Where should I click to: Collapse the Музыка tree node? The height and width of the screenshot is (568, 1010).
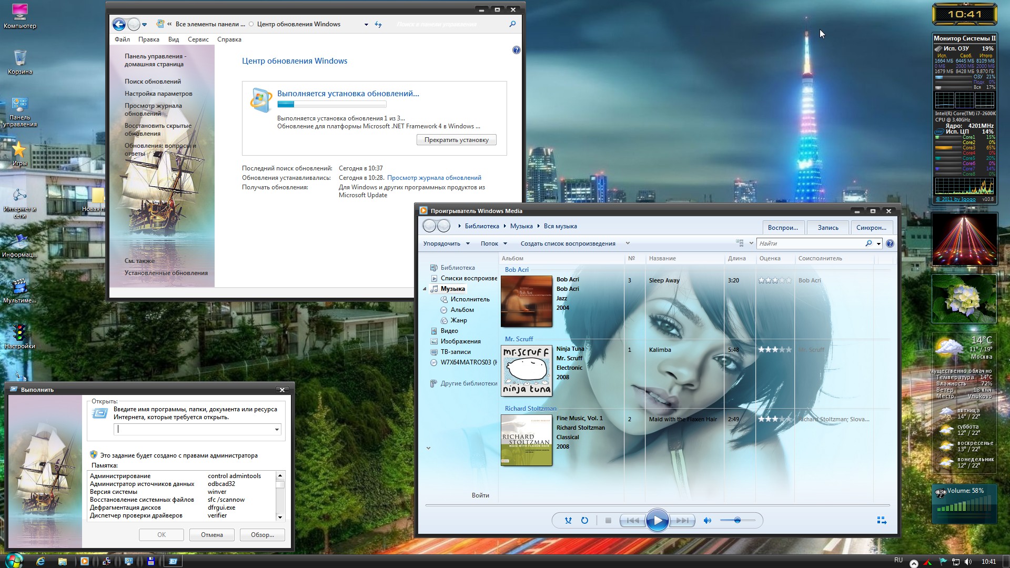tap(425, 289)
